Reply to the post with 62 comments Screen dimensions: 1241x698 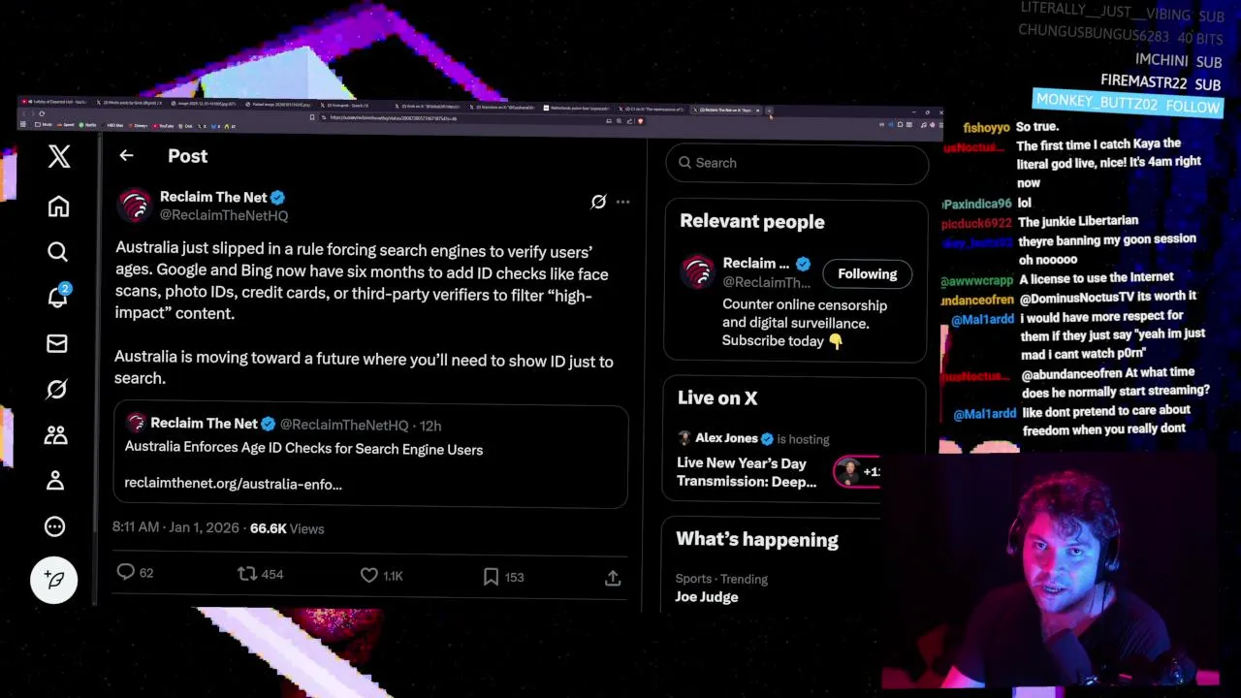coord(135,573)
